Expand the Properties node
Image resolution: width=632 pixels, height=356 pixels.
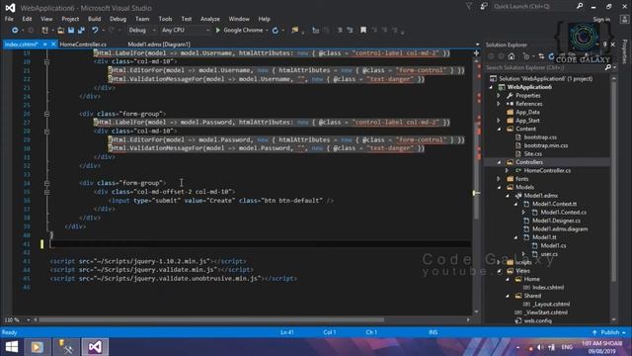tap(499, 96)
